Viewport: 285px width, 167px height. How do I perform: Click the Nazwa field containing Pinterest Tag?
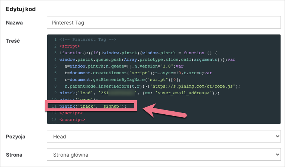click(163, 23)
